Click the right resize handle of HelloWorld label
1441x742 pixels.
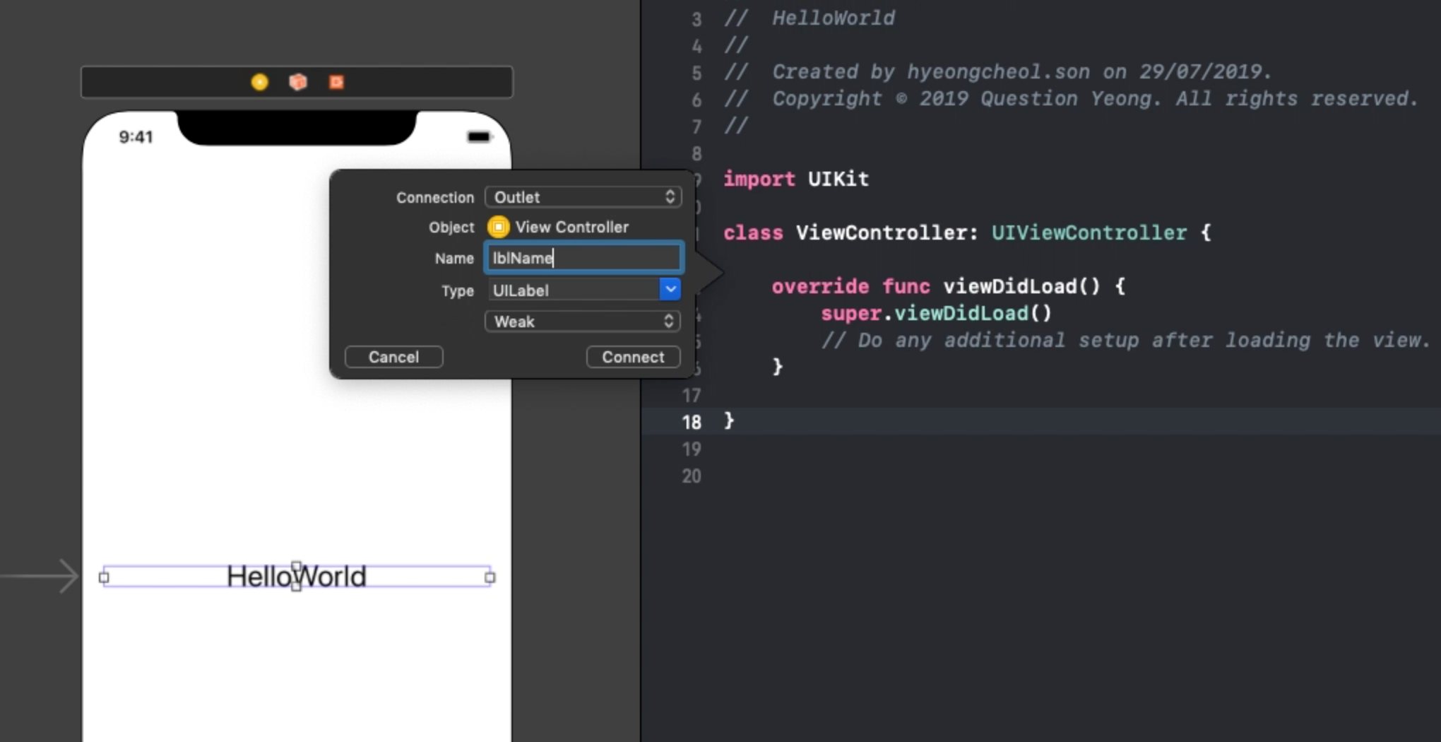coord(490,577)
